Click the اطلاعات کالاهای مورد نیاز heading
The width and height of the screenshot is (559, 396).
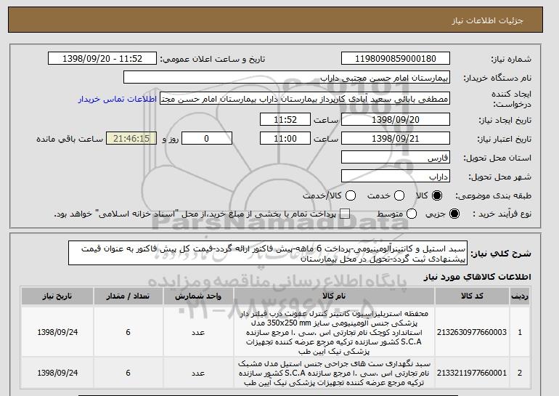pos(478,277)
